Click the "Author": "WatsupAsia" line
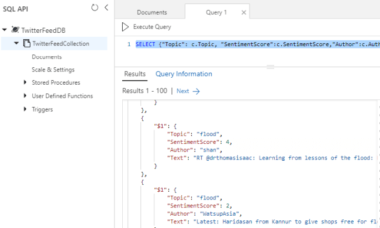Screen dimensions: 380x228 204,214
